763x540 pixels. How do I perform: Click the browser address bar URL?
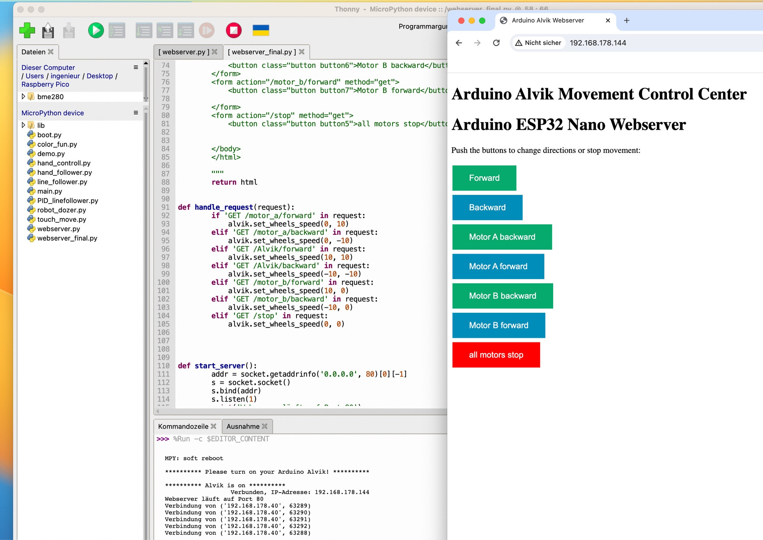598,43
